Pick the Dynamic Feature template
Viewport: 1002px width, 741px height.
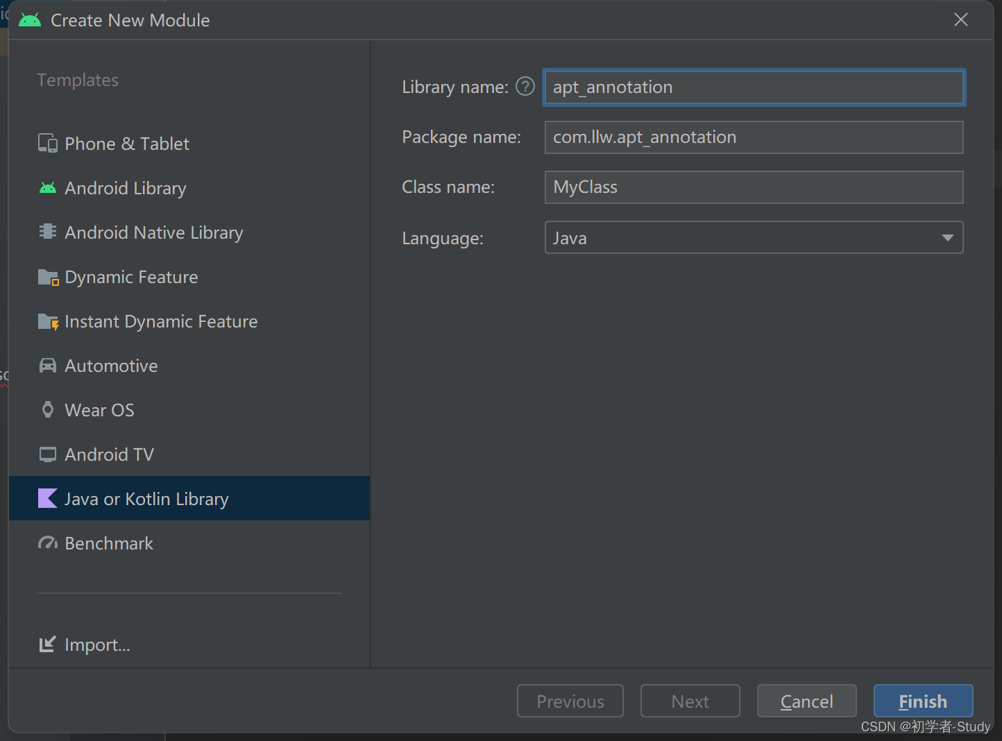[x=189, y=277]
